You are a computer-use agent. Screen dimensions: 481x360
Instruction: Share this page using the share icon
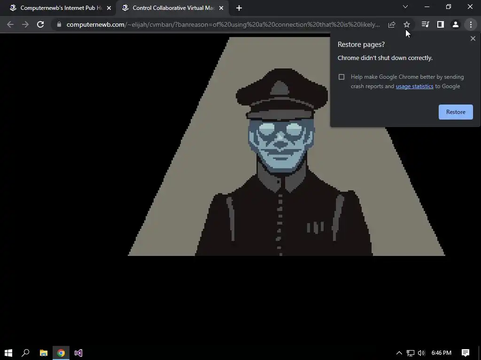click(391, 24)
